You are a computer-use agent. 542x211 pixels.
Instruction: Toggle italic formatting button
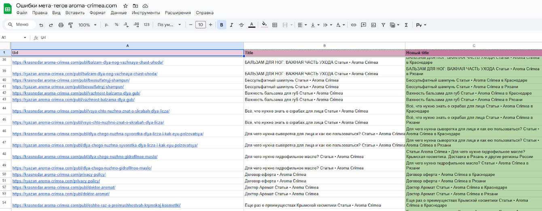231,25
